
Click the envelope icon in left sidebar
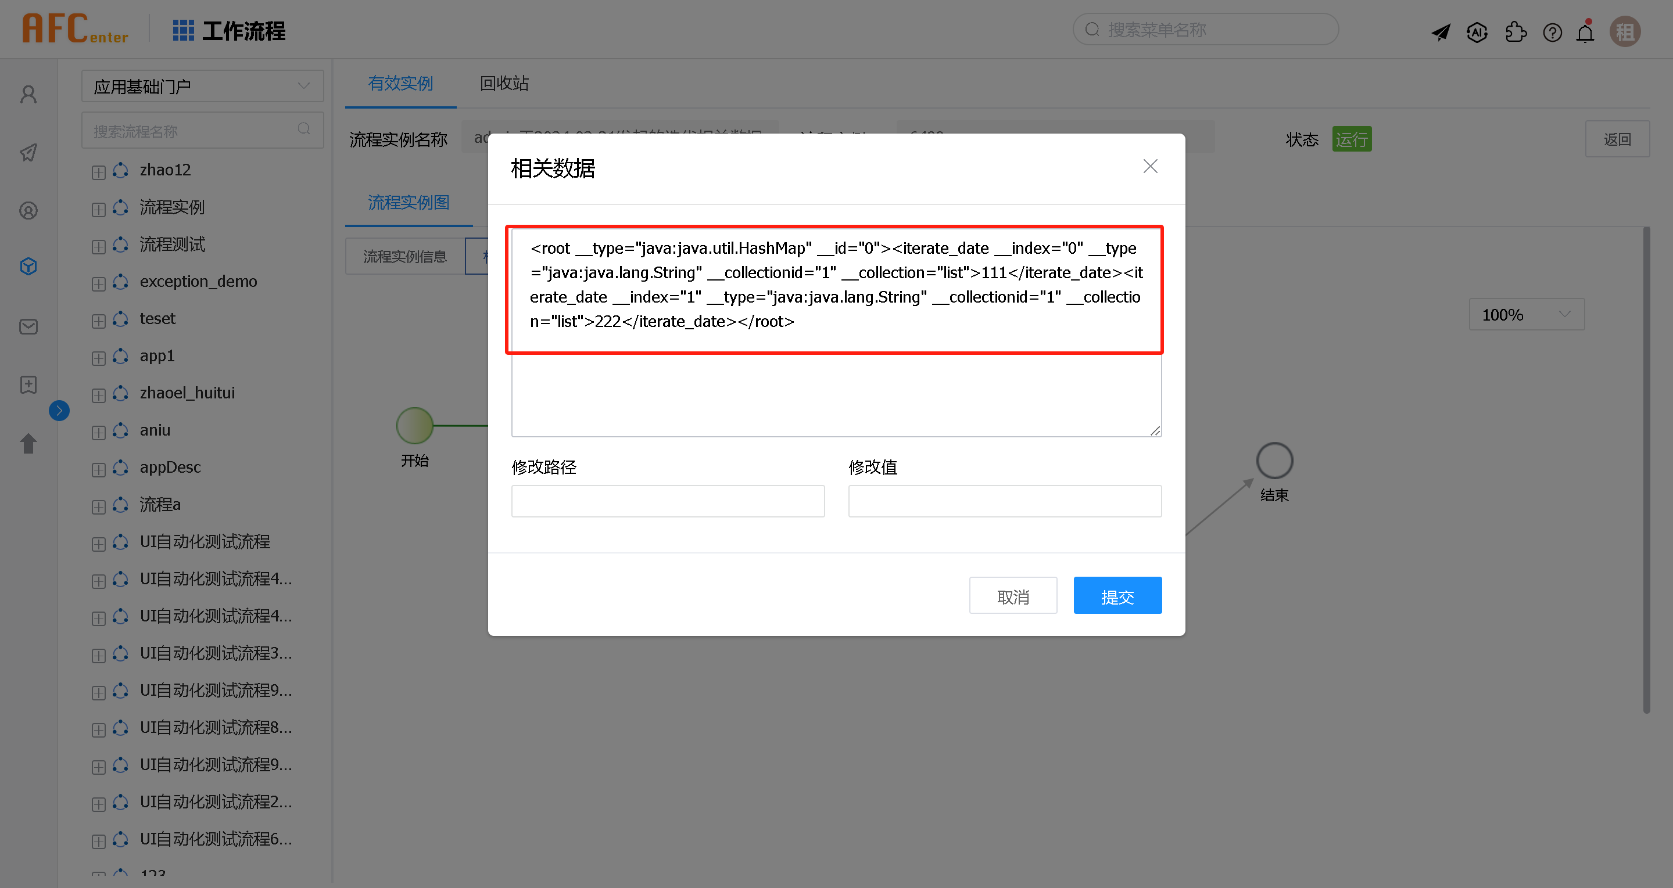pyautogui.click(x=28, y=326)
